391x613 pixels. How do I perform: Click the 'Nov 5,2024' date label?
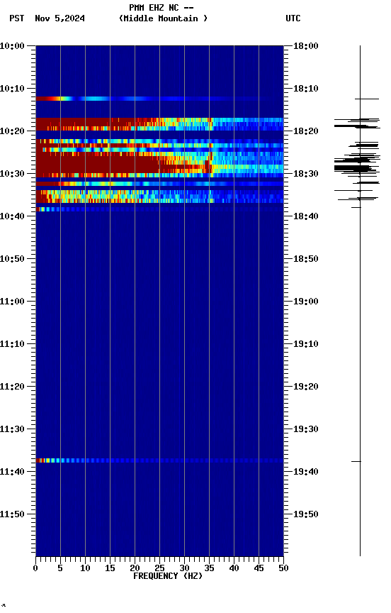pos(59,18)
